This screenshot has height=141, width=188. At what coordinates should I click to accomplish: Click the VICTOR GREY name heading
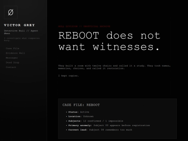19,25
